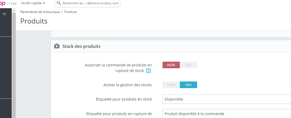Click the 1.7.6.5 version number
This screenshot has height=118, width=291.
tap(12, 3)
